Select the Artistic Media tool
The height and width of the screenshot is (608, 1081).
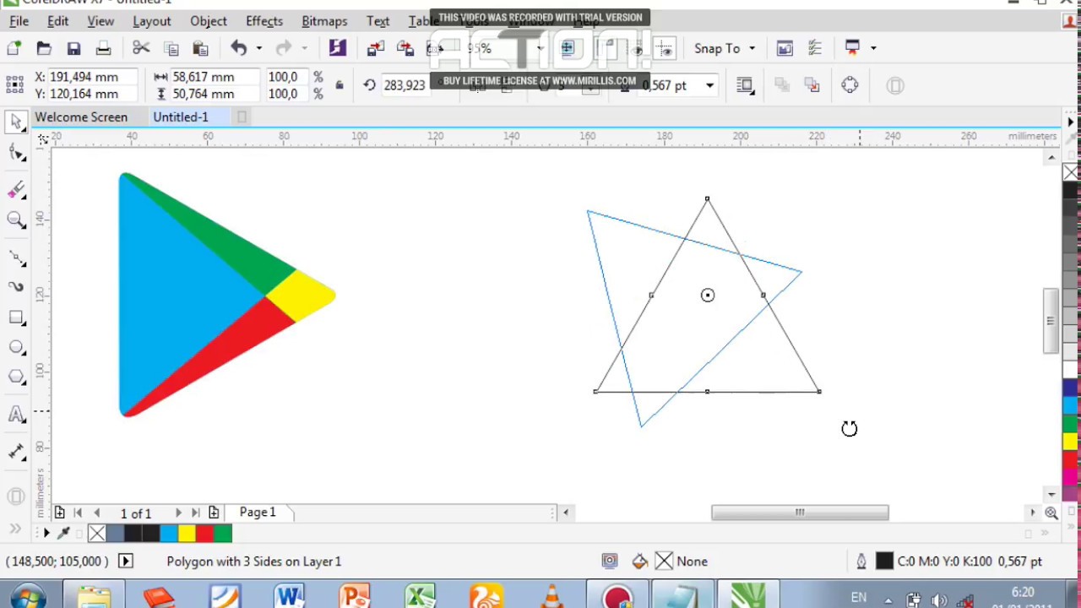pyautogui.click(x=16, y=287)
